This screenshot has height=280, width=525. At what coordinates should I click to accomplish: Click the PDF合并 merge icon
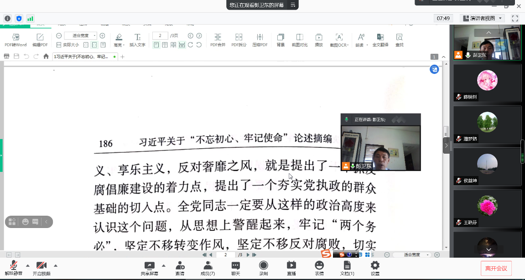[x=218, y=38]
